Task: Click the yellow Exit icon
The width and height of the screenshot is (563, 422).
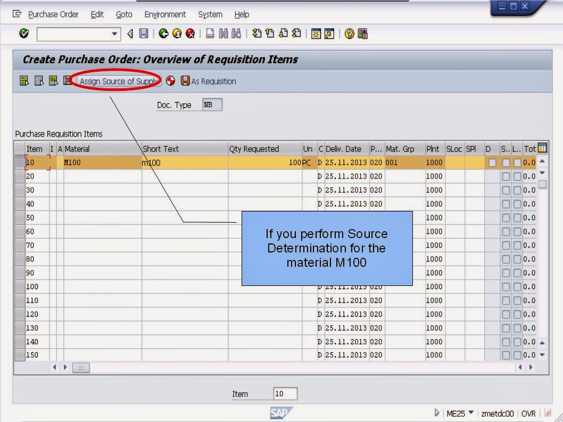Action: click(177, 33)
